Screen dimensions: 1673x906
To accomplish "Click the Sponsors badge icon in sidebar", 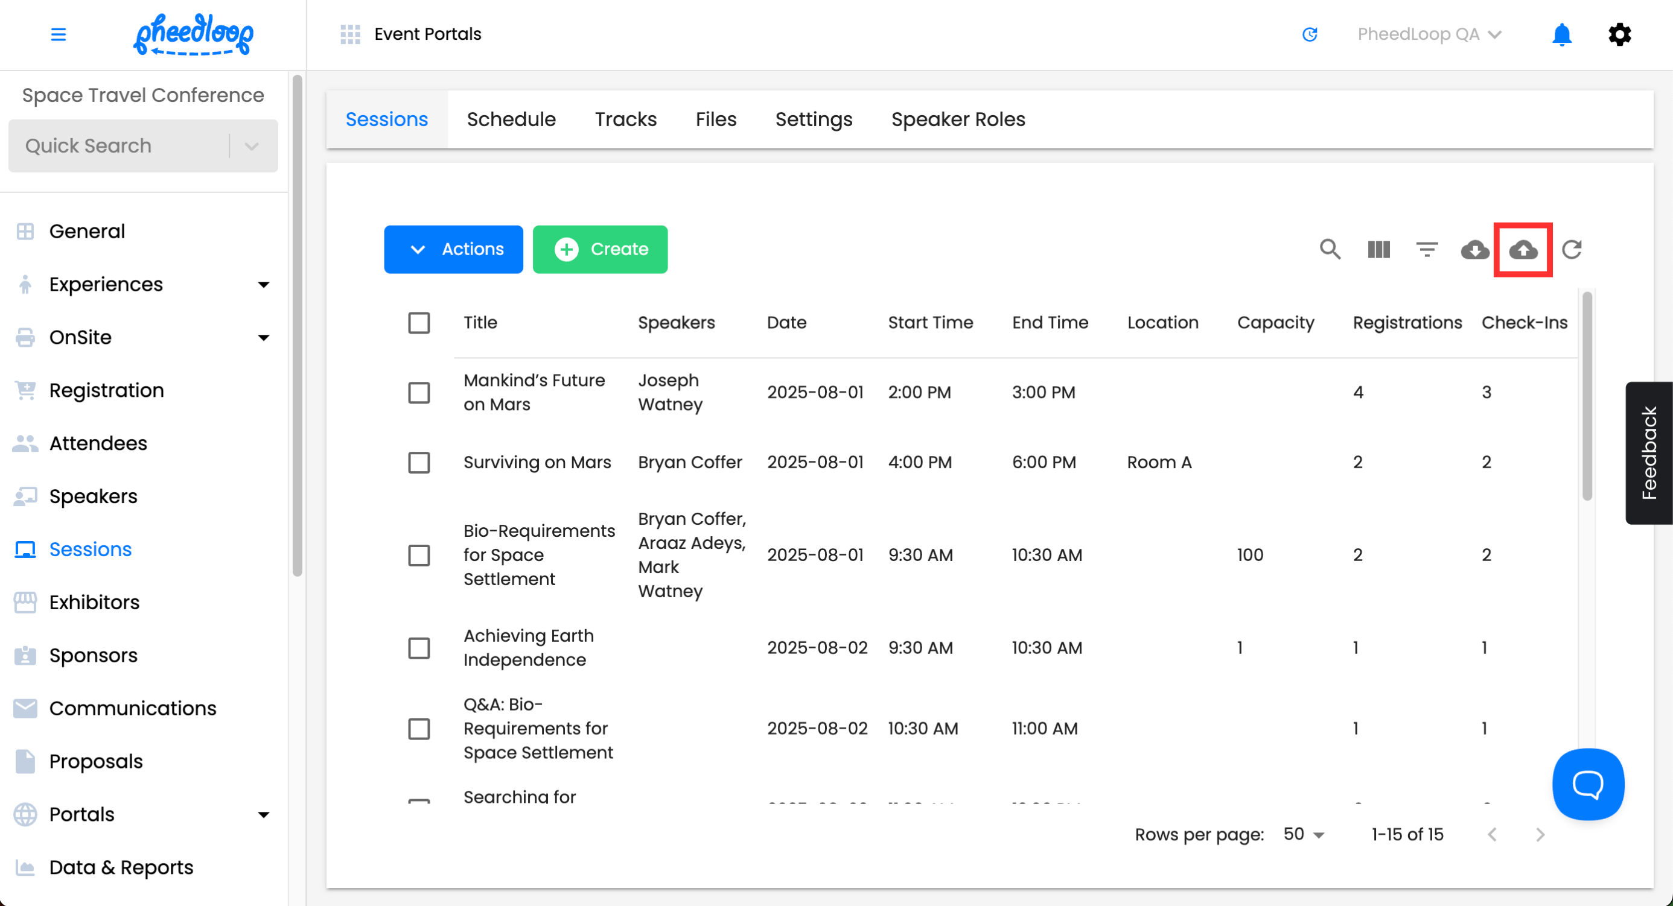I will pyautogui.click(x=25, y=656).
